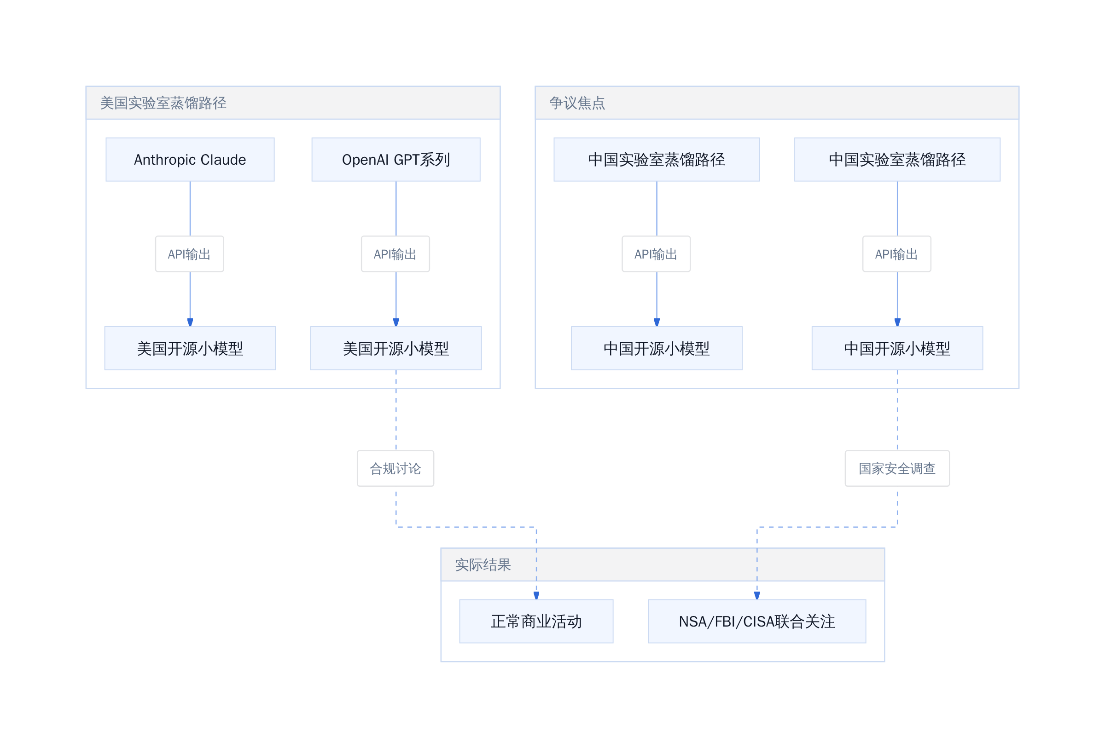This screenshot has height=748, width=1105.
Task: Select the 正常商业活动 node
Action: point(536,621)
